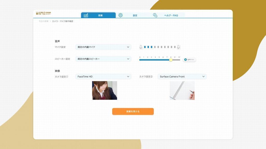Click the speaker volume slider handle
This screenshot has width=266, height=149.
pos(171,60)
